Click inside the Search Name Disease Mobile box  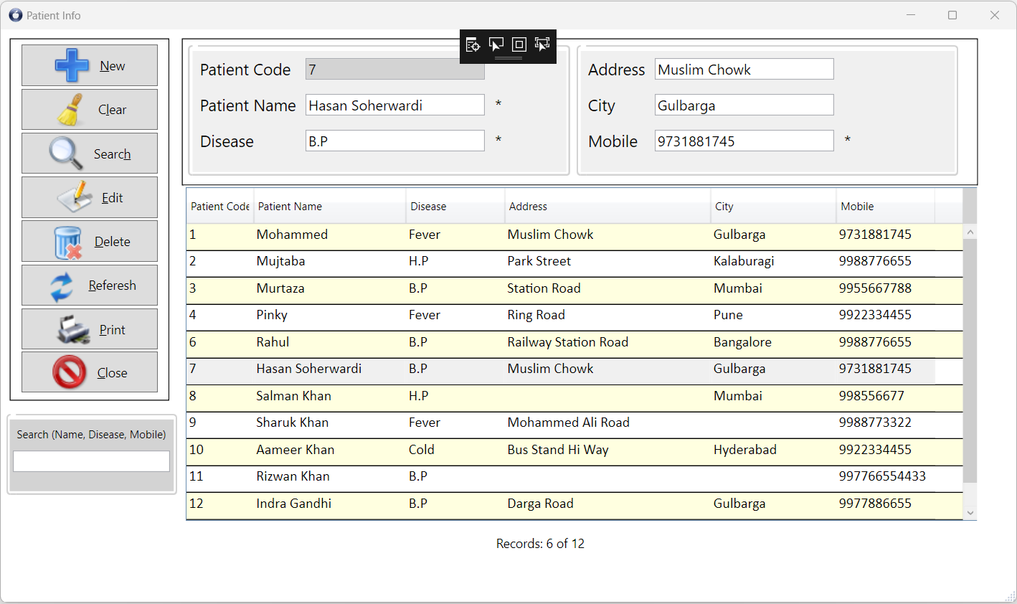(91, 461)
